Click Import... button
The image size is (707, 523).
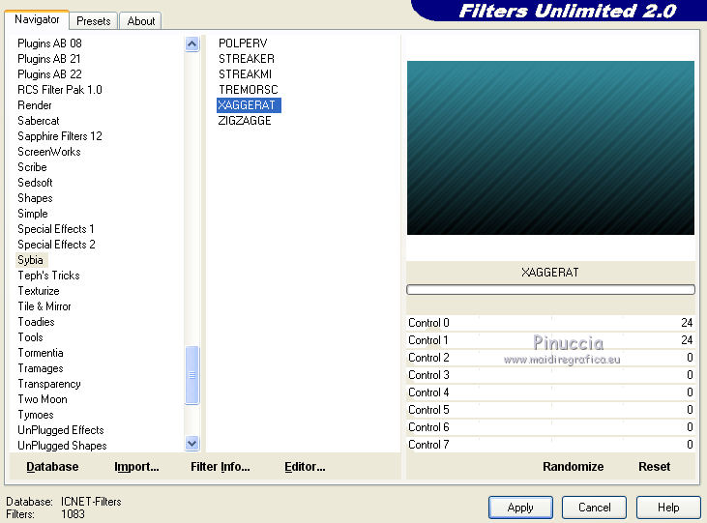coord(136,466)
